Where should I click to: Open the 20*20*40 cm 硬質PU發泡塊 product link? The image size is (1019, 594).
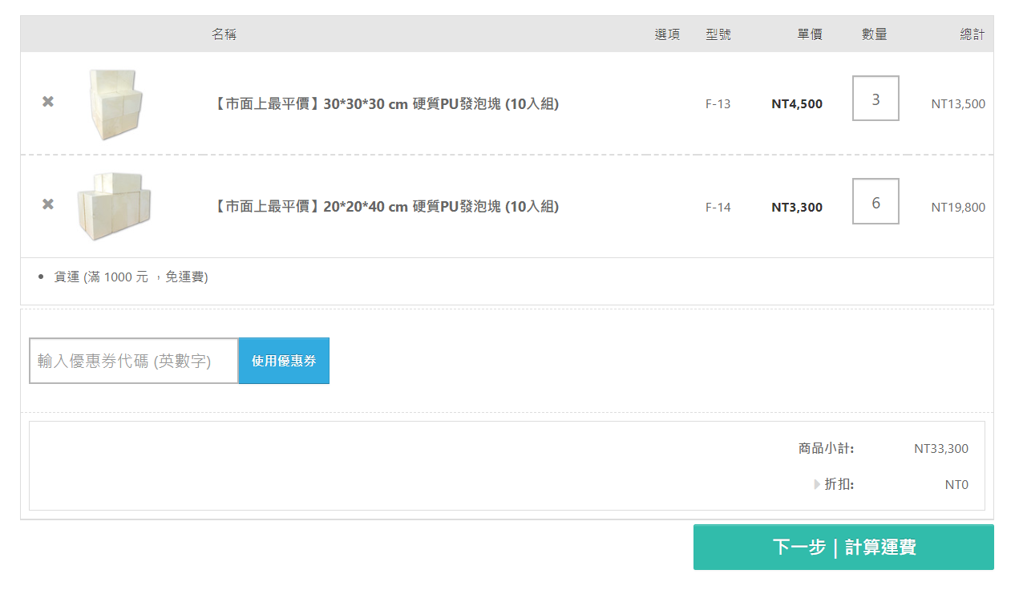[x=386, y=207]
